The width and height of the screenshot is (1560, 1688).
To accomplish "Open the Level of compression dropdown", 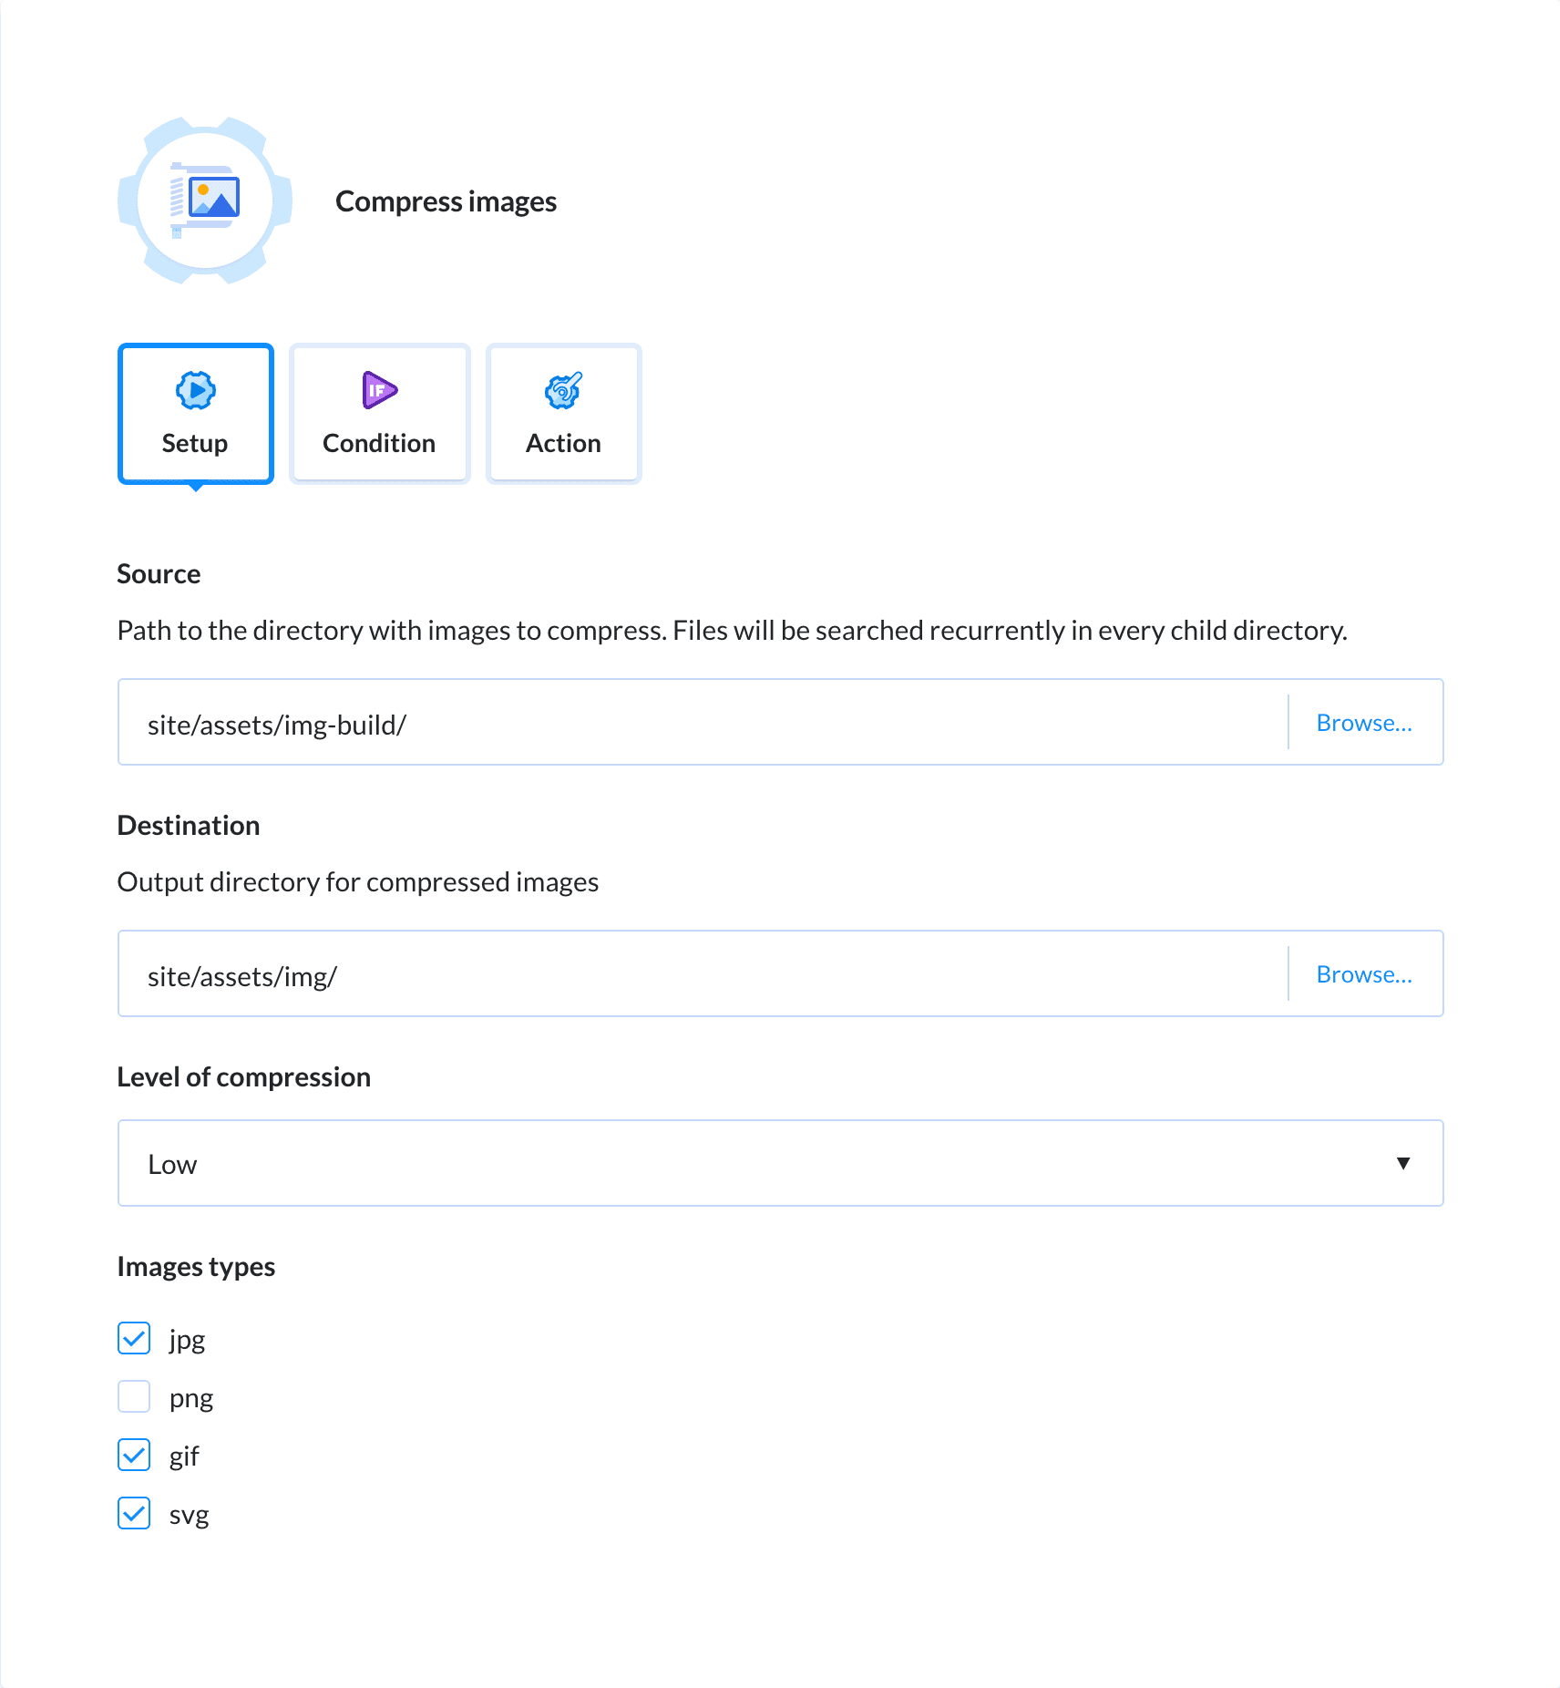I will pos(780,1162).
